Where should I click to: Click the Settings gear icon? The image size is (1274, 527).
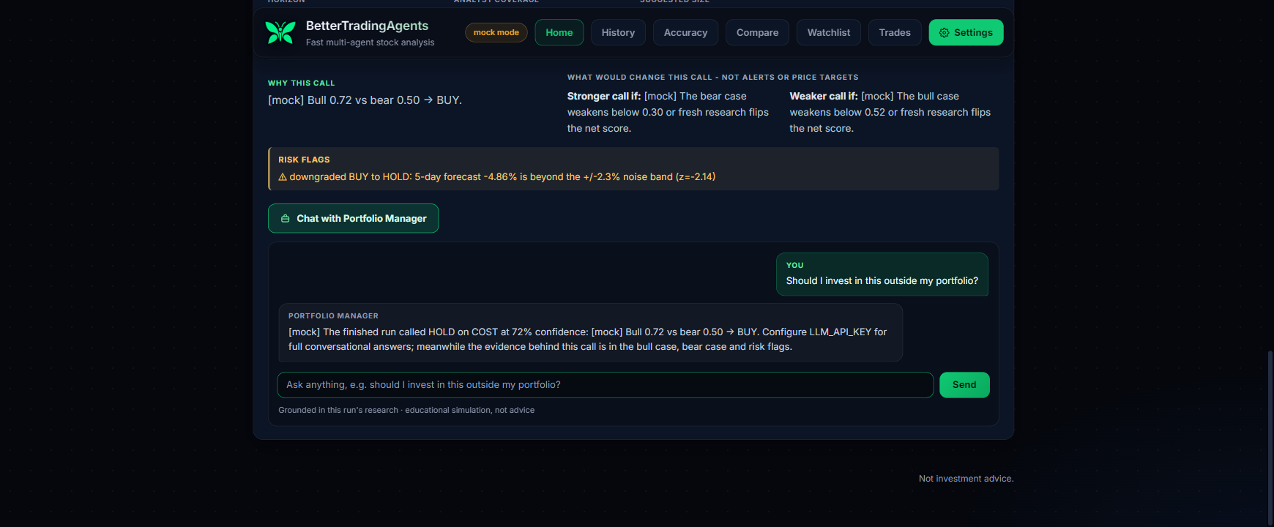coord(944,33)
